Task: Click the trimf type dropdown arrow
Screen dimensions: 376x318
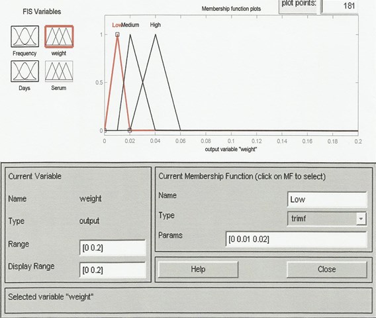Action: point(361,219)
